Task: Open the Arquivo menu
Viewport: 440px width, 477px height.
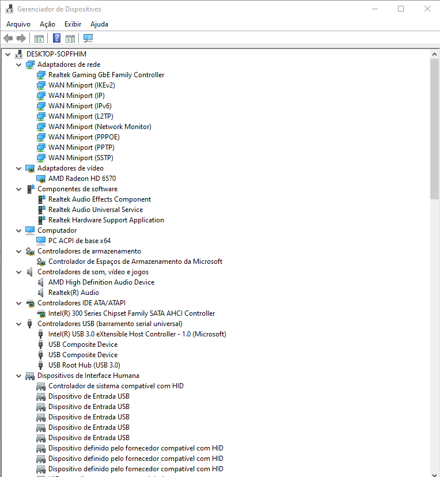Action: click(18, 24)
